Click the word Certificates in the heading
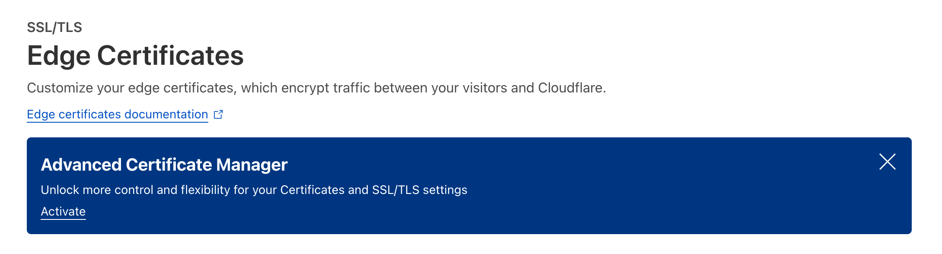This screenshot has height=254, width=942. tap(170, 56)
